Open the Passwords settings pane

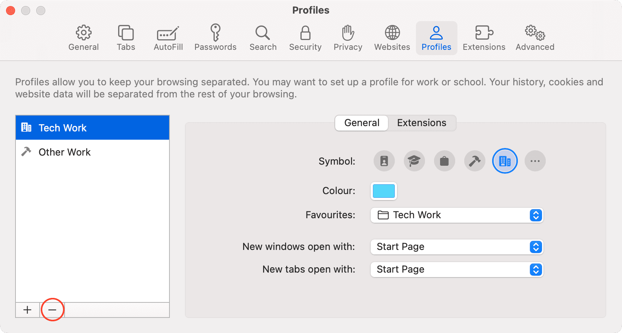215,38
